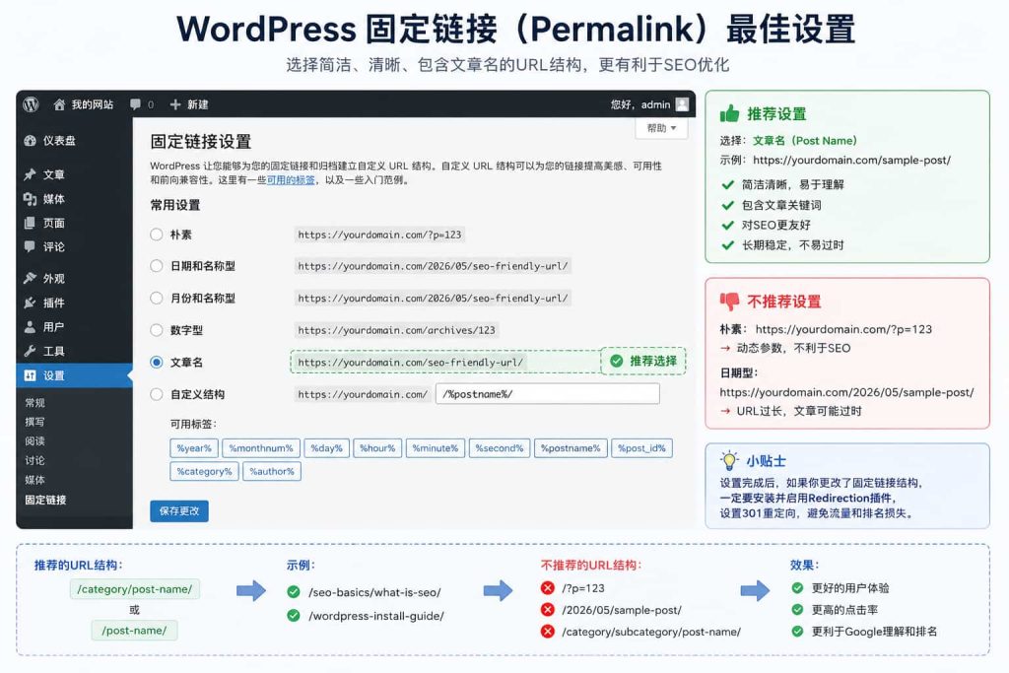Click the 设置 settings icon in sidebar
Screen dimensions: 1009x673
(x=30, y=375)
